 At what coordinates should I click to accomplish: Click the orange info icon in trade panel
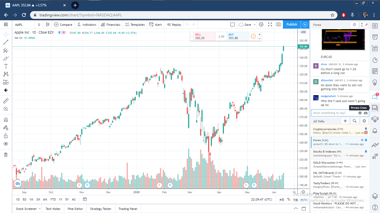(253, 36)
